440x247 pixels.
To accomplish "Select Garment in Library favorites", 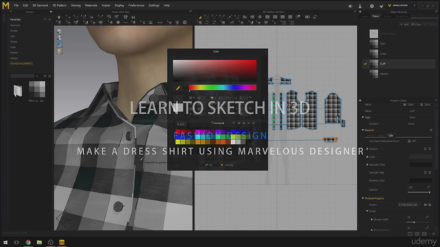I will 15,25.
